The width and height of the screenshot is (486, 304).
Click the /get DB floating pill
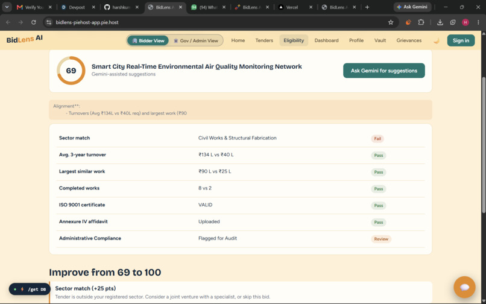(x=30, y=289)
